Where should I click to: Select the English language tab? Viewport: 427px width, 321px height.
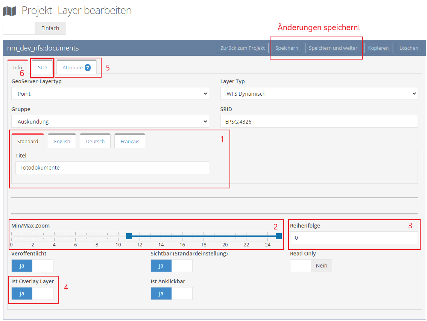(x=62, y=142)
